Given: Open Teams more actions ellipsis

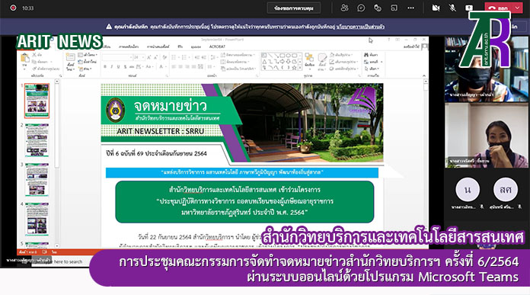Looking at the screenshot, I should coord(410,8).
